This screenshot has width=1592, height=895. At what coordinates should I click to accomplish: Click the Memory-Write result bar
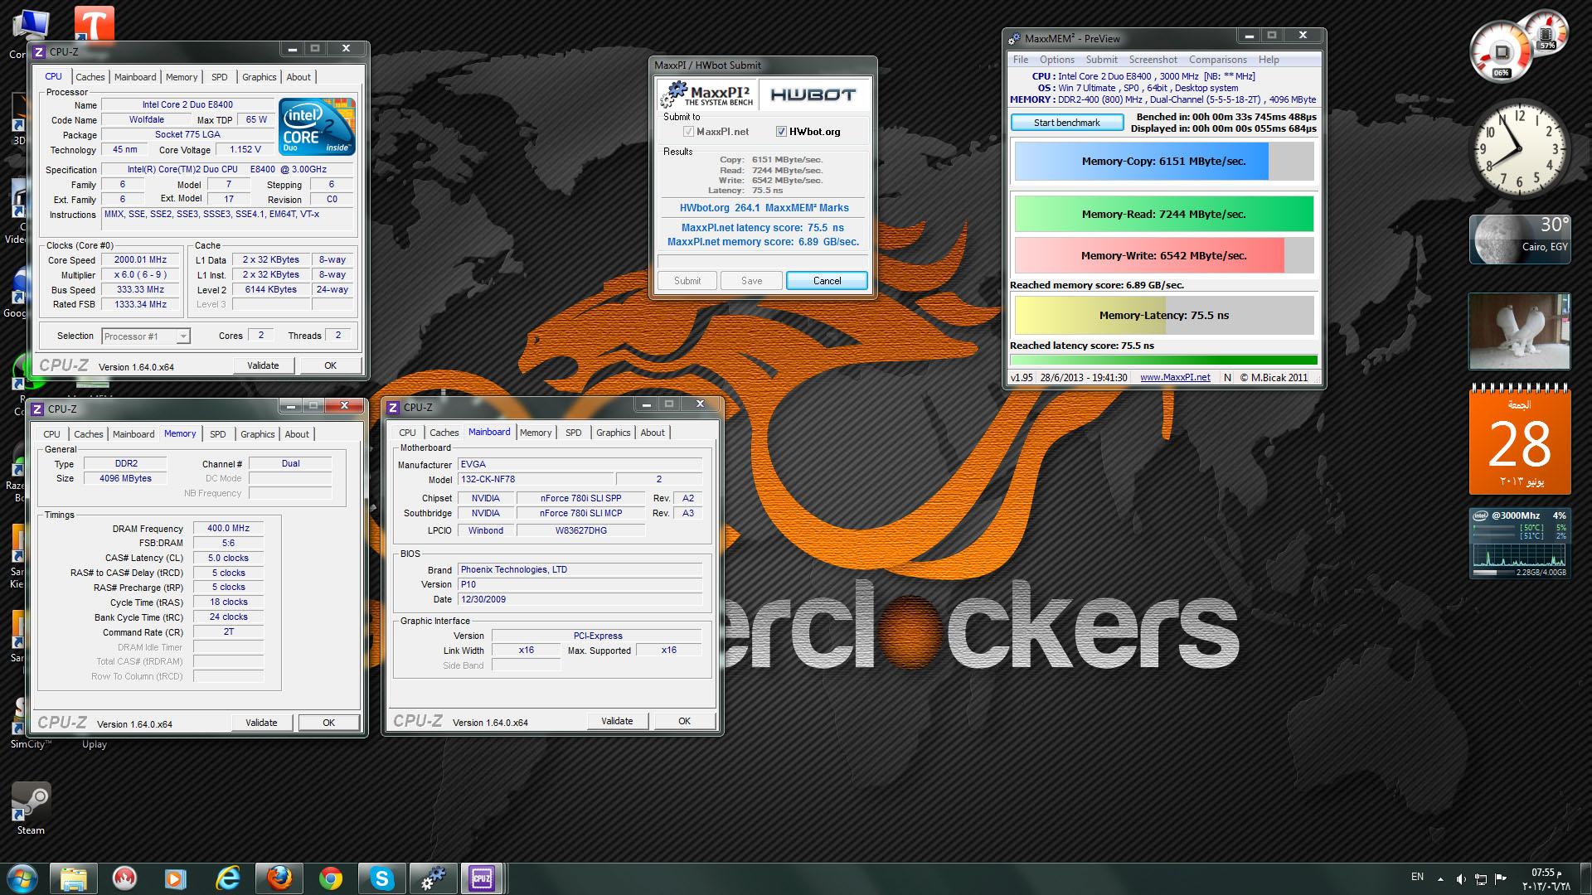[x=1164, y=255]
